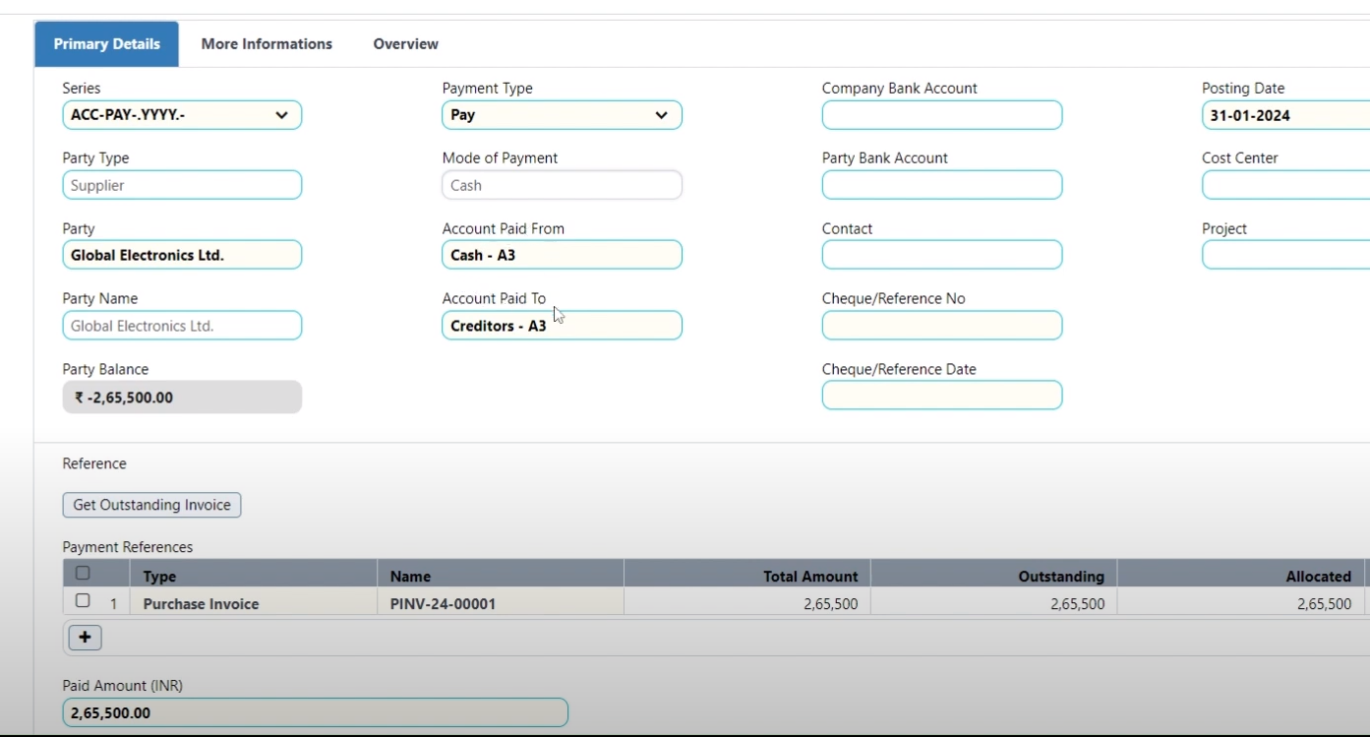Click the Company Bank Account field

[942, 115]
